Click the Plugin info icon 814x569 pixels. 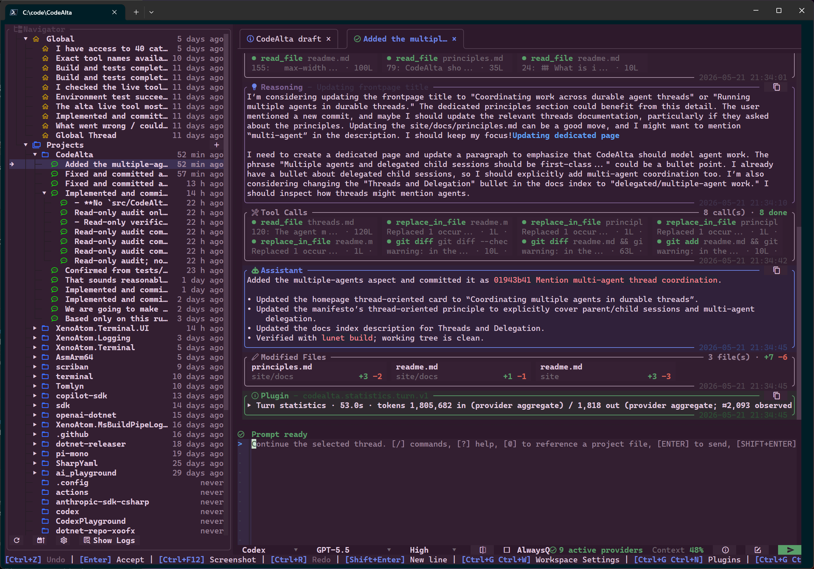point(255,396)
